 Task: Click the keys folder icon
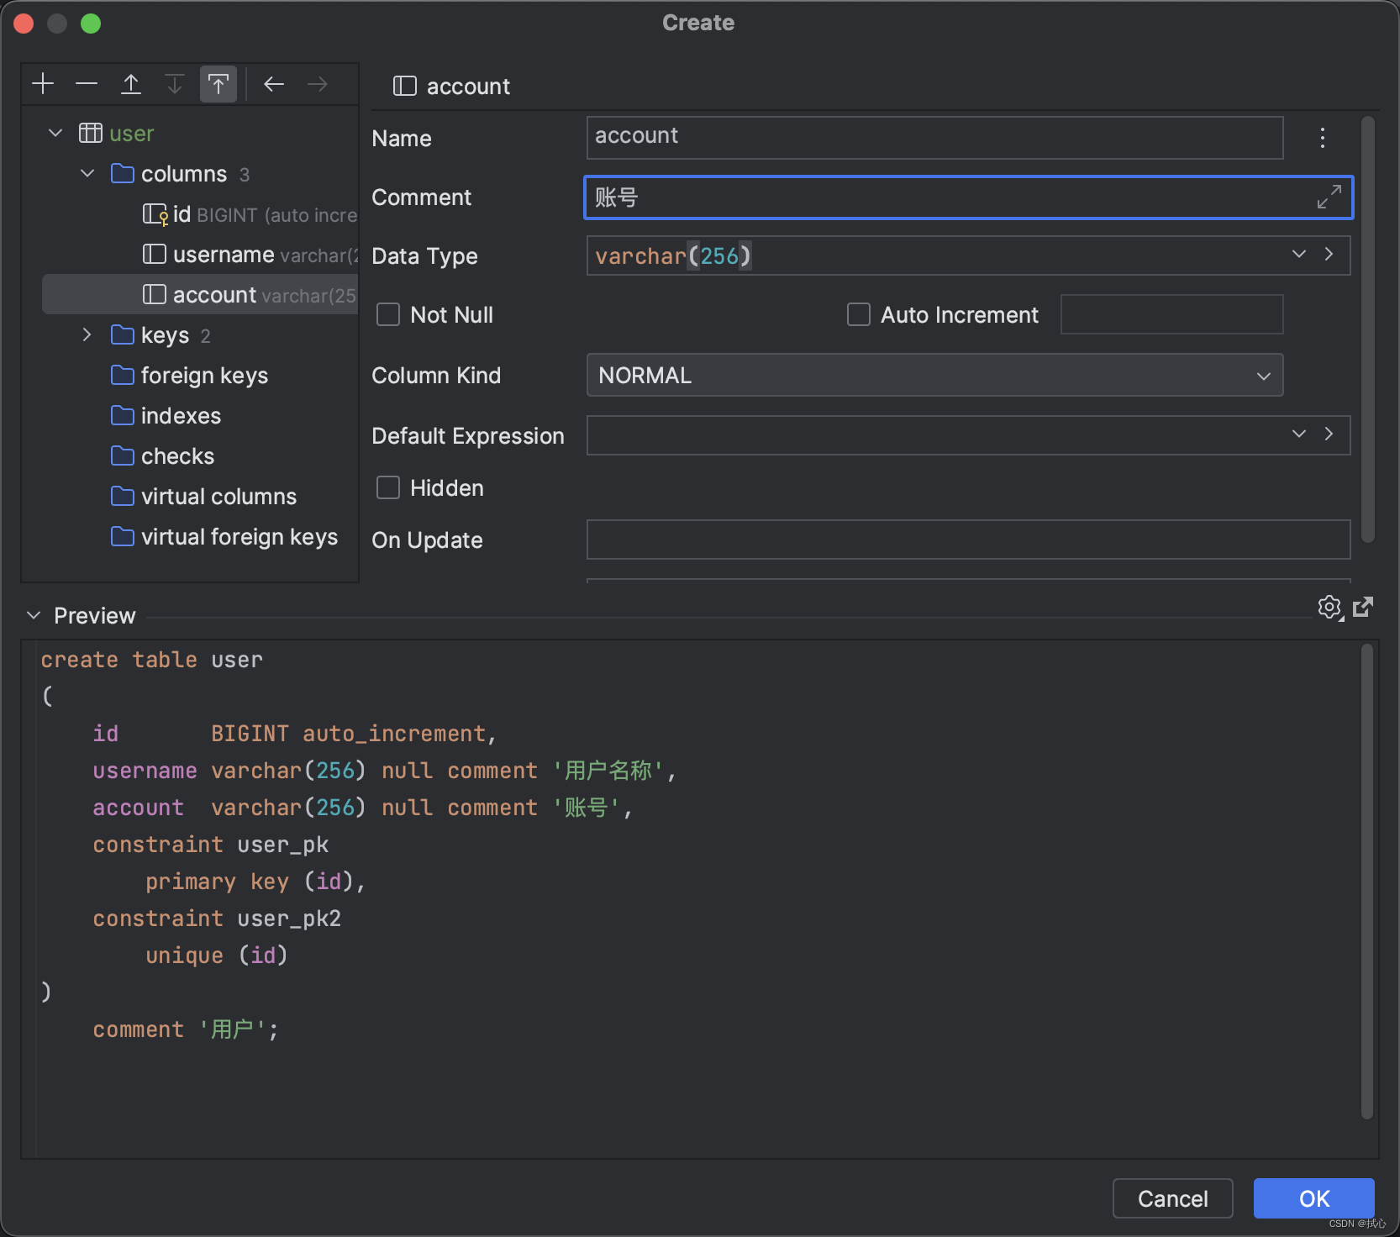pyautogui.click(x=123, y=335)
